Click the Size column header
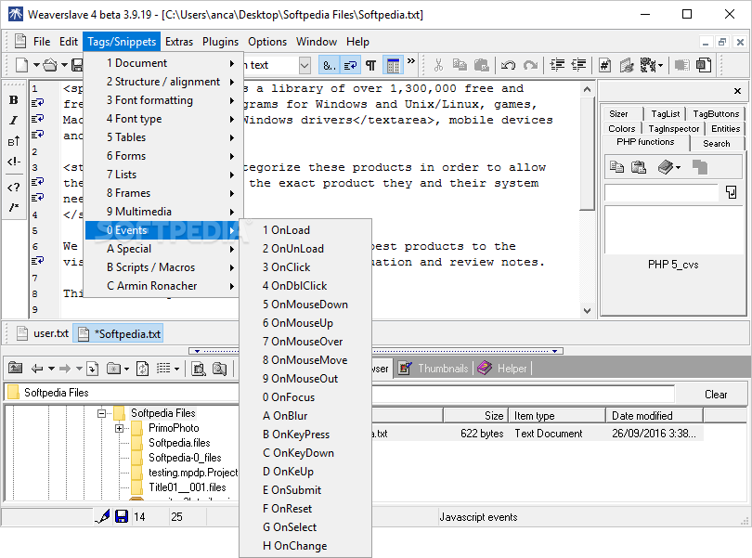Image resolution: width=752 pixels, height=558 pixels. pos(474,416)
